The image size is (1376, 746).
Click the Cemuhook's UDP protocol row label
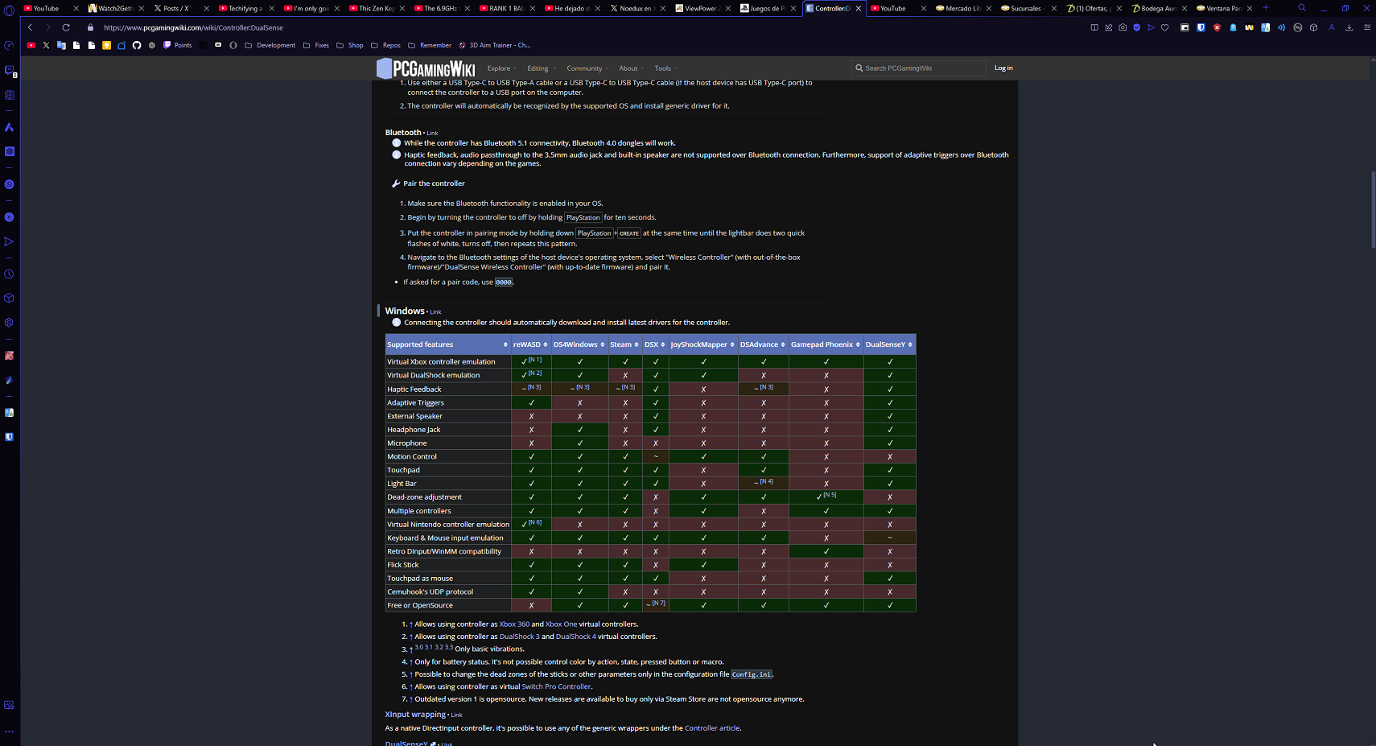[x=430, y=592]
